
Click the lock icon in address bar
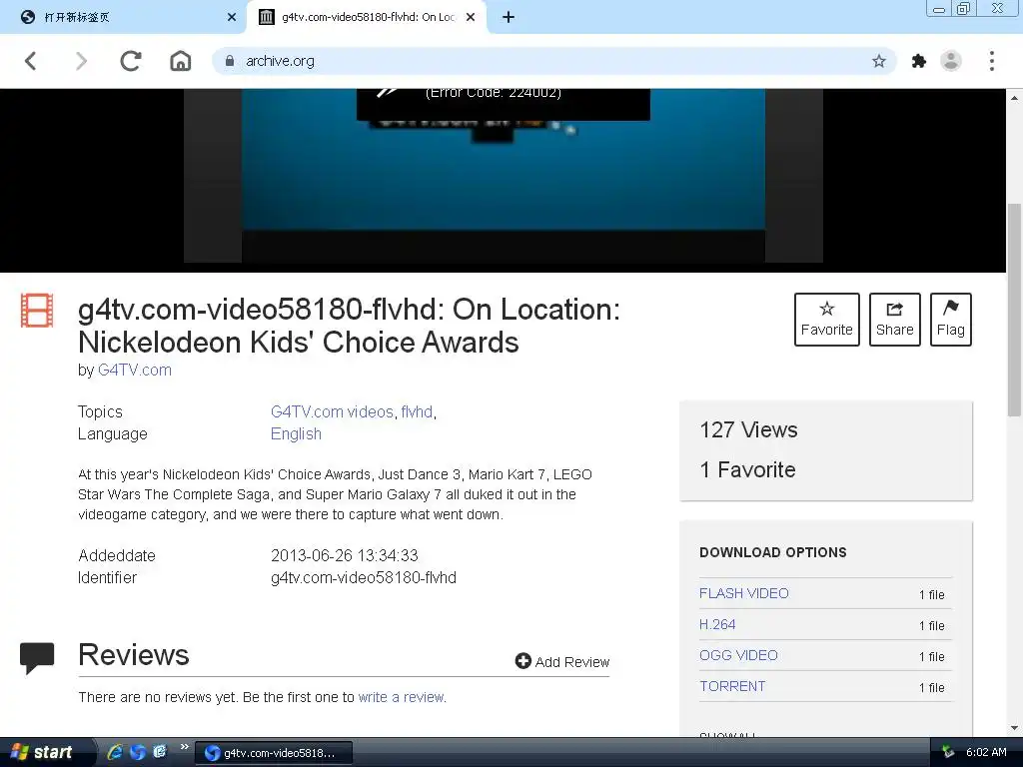coord(230,61)
